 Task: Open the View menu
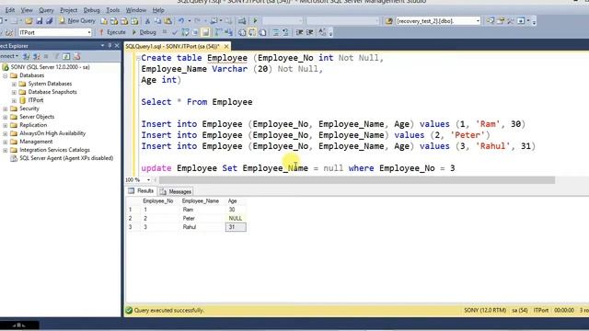click(27, 10)
